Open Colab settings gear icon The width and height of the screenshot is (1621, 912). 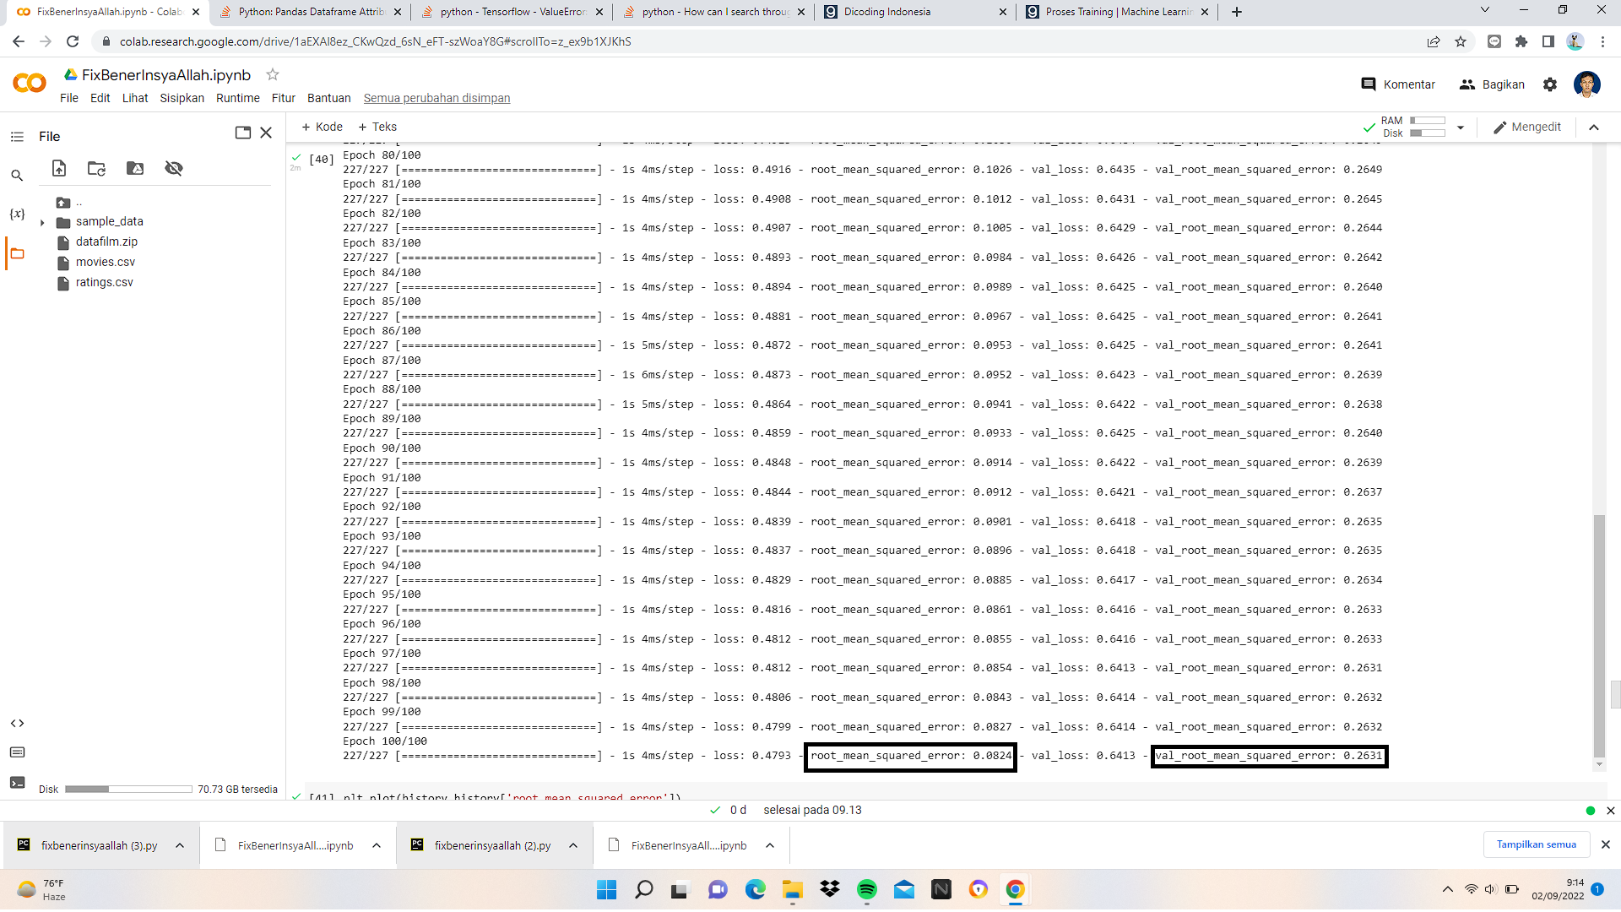[1550, 84]
